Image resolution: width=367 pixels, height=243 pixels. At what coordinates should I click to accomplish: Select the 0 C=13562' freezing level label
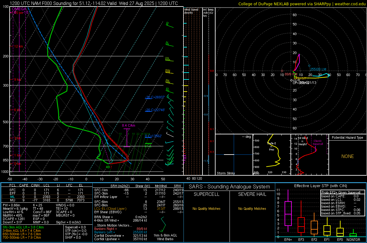pyautogui.click(x=153, y=136)
